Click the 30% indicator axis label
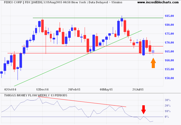This screenshot has width=181, height=125. pos(168,100)
